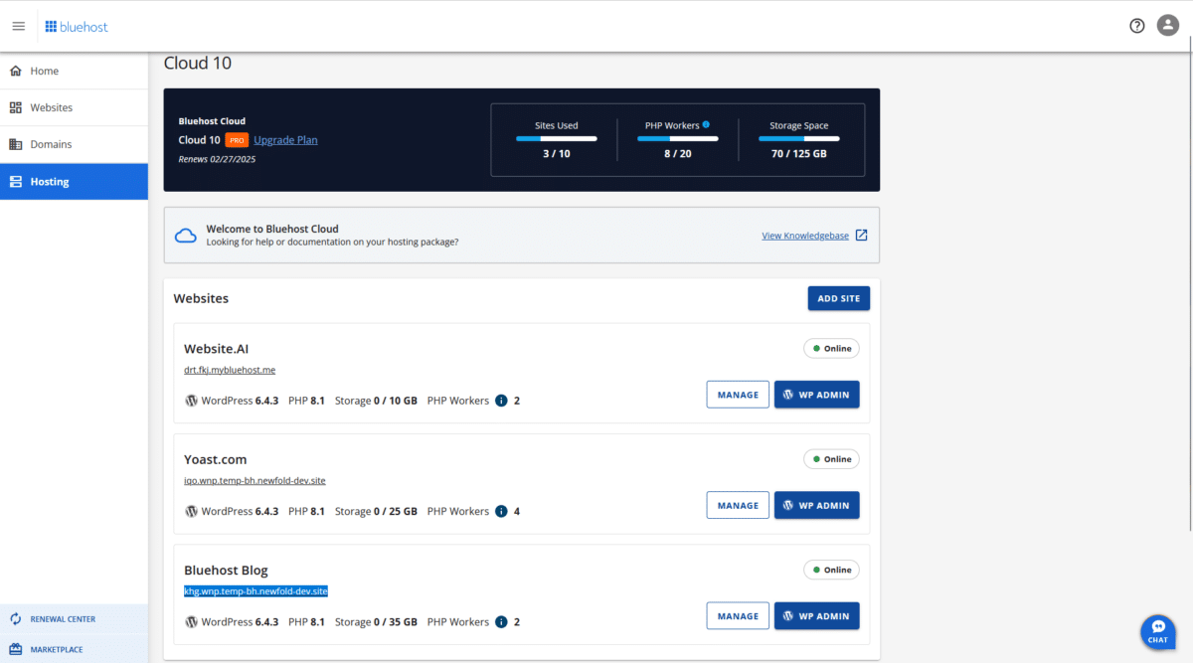Click Manage for Website.AI

[738, 395]
